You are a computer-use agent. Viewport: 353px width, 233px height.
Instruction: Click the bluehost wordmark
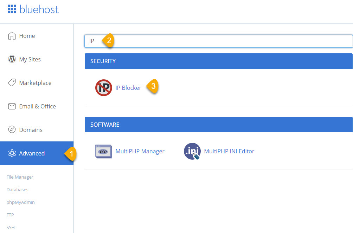[39, 9]
